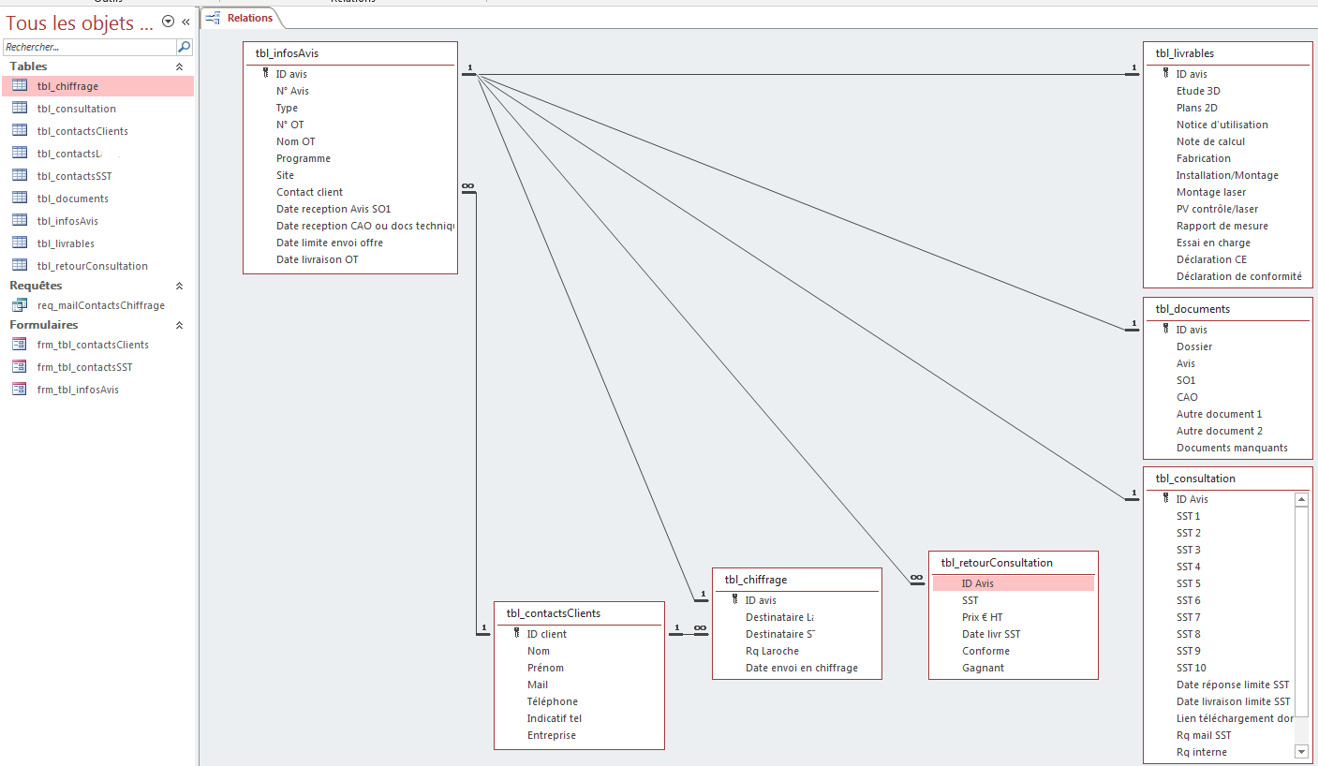
Task: Select field Dossier in tbl_documents
Action: pyautogui.click(x=1194, y=346)
